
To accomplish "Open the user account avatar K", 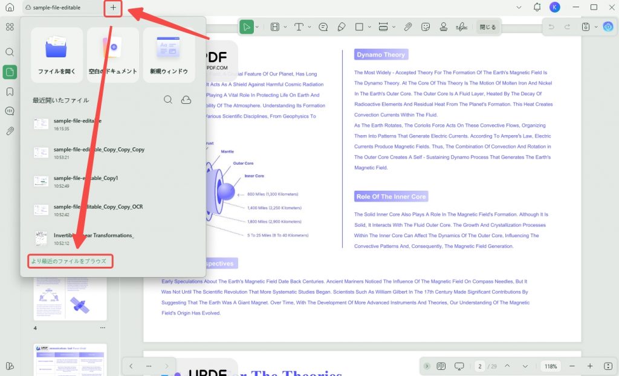I will pyautogui.click(x=555, y=7).
